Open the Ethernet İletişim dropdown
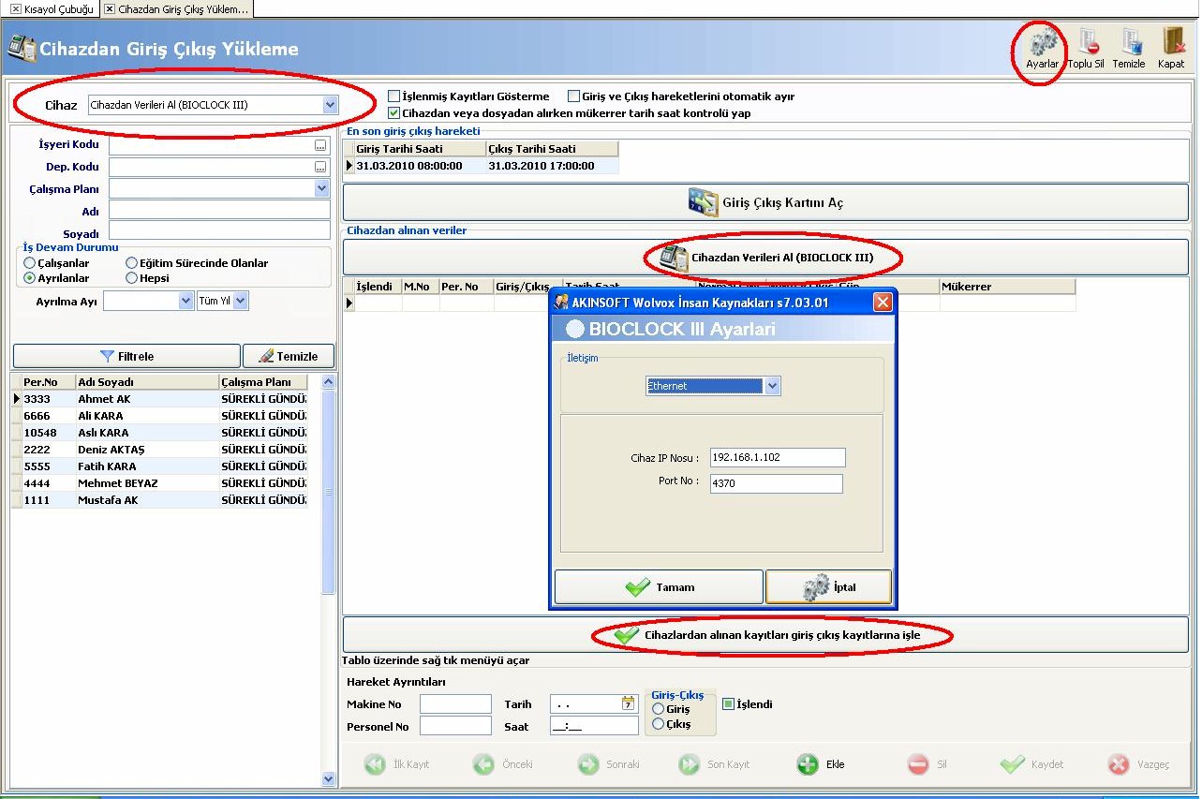This screenshot has width=1202, height=799. [x=772, y=386]
